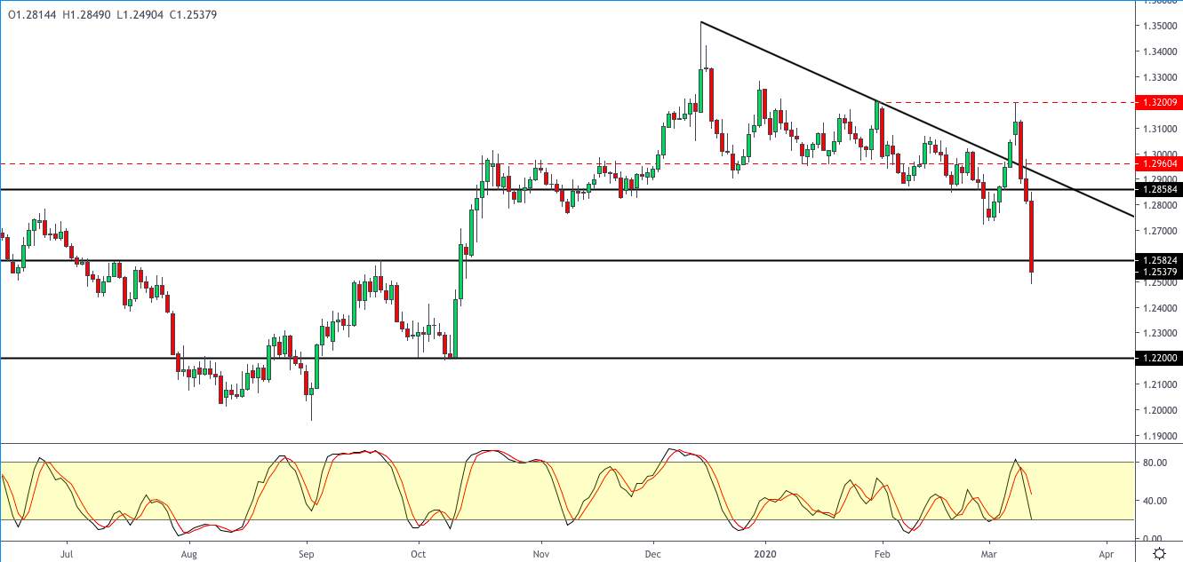Click the 40.00 oscillator scale value
Screen dimensions: 1183x562
[1155, 501]
